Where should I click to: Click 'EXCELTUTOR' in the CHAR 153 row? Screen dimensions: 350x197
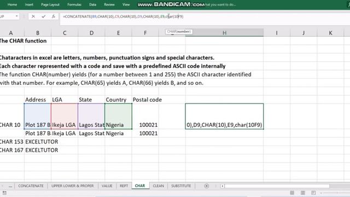coord(42,142)
